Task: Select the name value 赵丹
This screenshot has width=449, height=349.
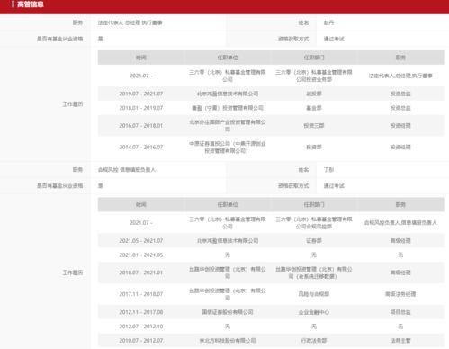Action: (328, 22)
